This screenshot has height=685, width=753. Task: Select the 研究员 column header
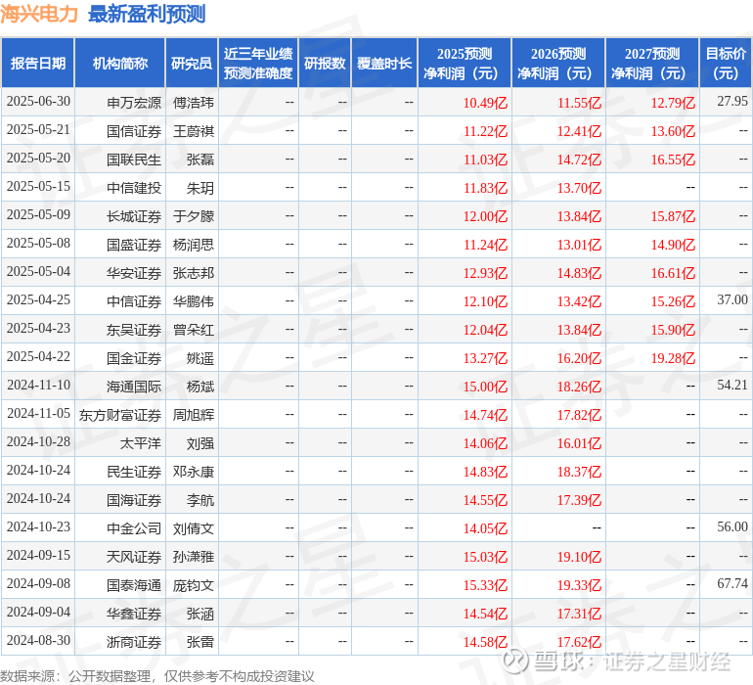(x=192, y=63)
